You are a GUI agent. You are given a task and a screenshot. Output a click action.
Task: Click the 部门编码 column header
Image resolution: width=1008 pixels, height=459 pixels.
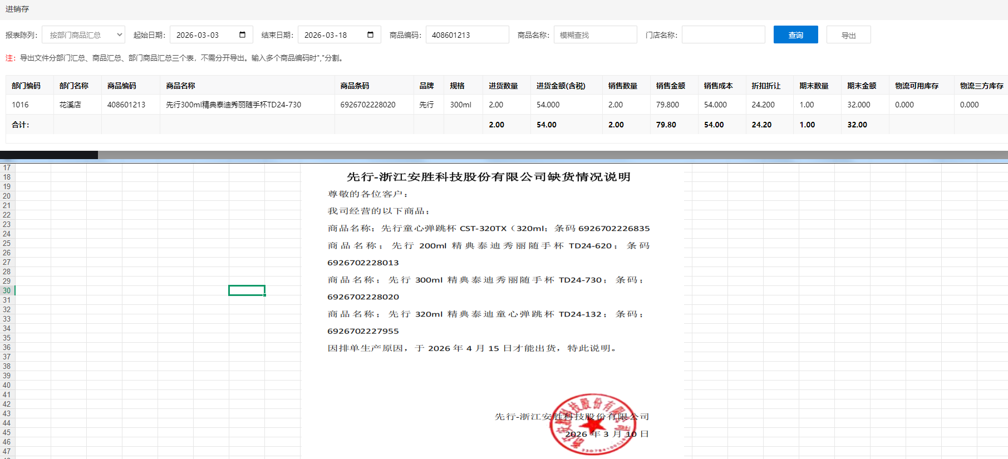pos(26,86)
